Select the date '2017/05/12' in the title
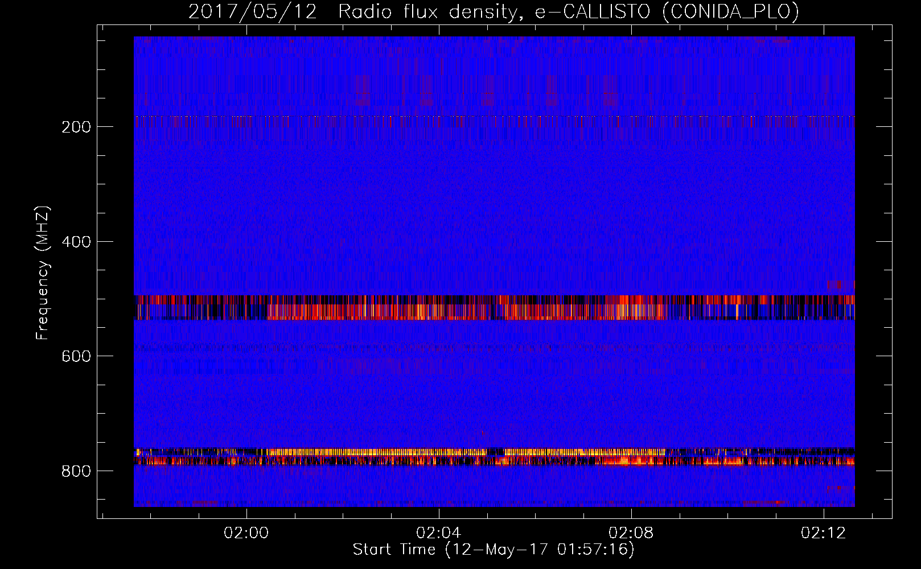 [x=252, y=12]
